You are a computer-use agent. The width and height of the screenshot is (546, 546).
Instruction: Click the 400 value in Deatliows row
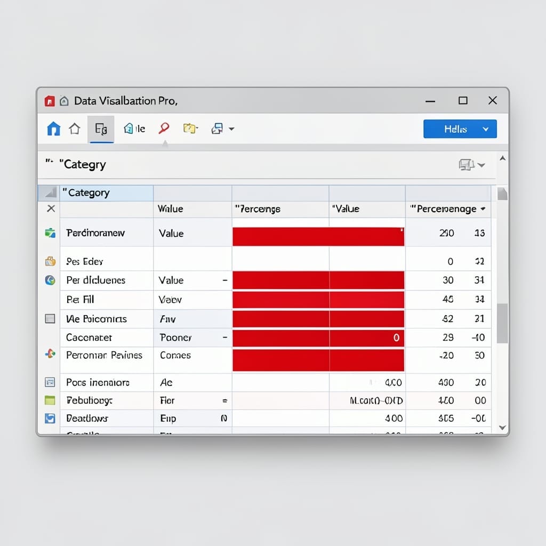394,418
